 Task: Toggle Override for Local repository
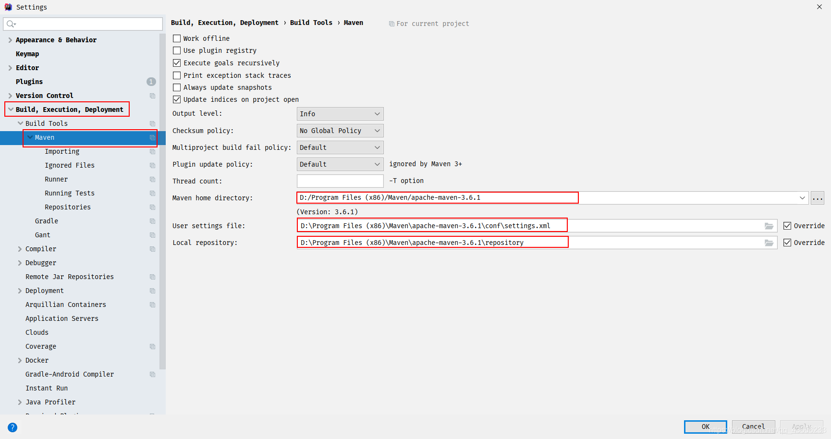click(x=787, y=243)
